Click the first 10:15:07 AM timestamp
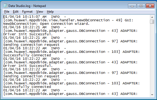The height and width of the screenshot is (100, 157). tap(34, 17)
